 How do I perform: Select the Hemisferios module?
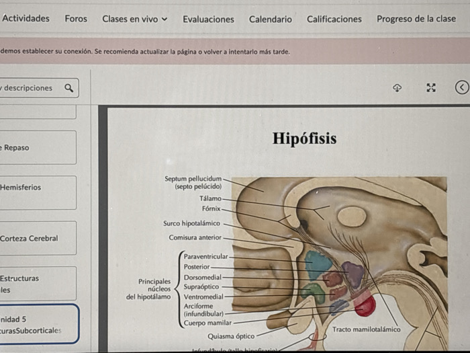38,192
